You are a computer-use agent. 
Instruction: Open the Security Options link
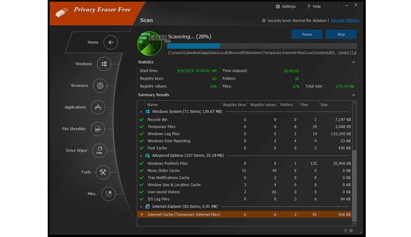click(345, 21)
